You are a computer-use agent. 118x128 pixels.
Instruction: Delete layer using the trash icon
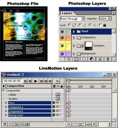[108, 59]
